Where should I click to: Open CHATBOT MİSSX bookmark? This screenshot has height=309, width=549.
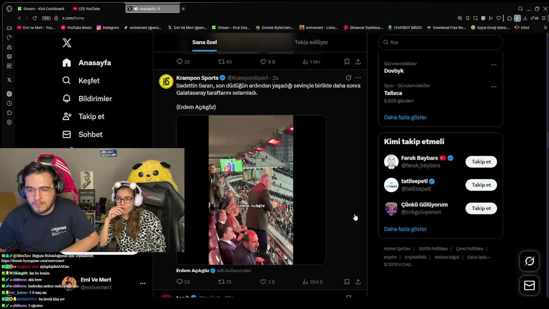(x=405, y=27)
